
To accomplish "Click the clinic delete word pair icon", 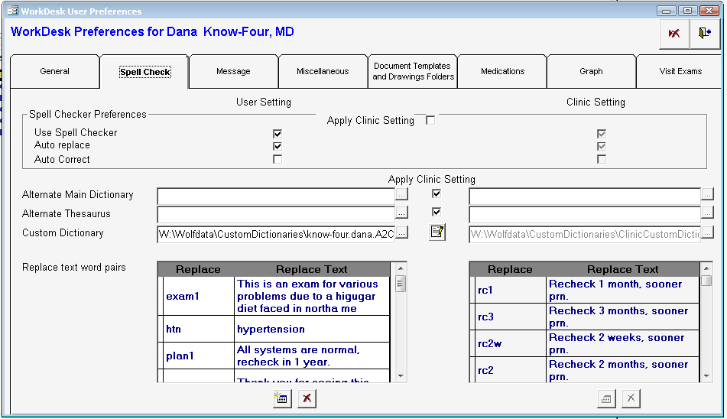I will pos(631,398).
